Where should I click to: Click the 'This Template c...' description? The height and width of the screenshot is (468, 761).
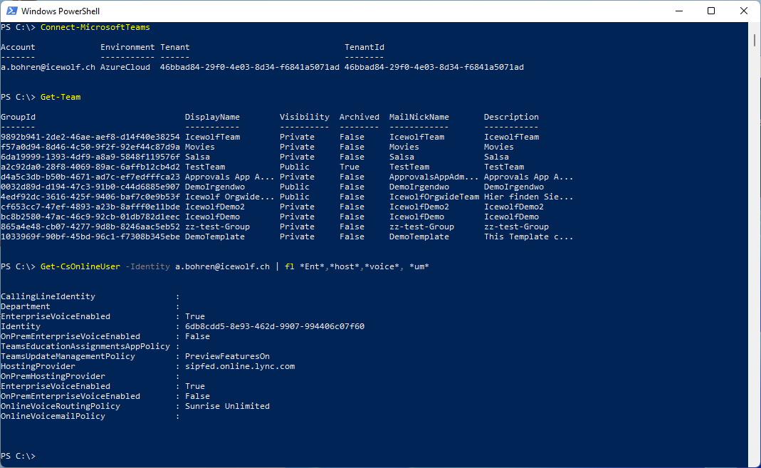click(x=528, y=236)
